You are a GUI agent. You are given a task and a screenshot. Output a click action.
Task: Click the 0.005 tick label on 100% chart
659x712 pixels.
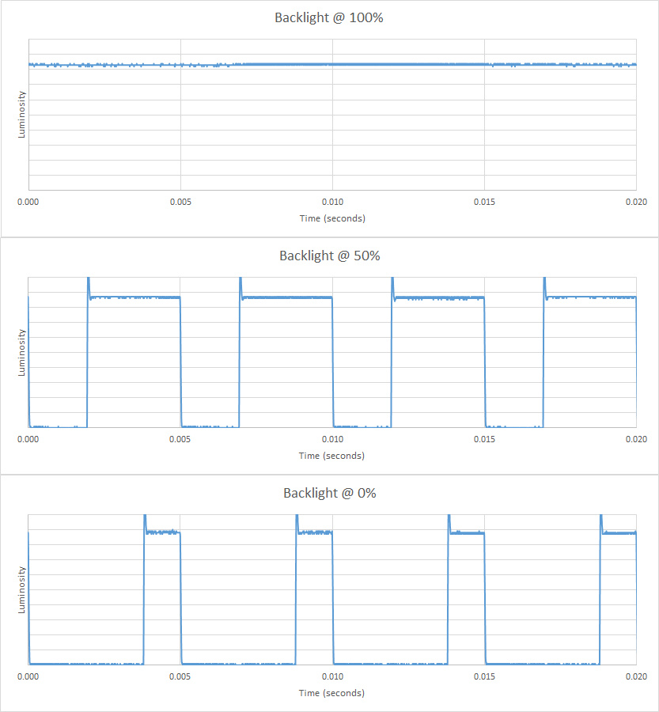point(180,203)
